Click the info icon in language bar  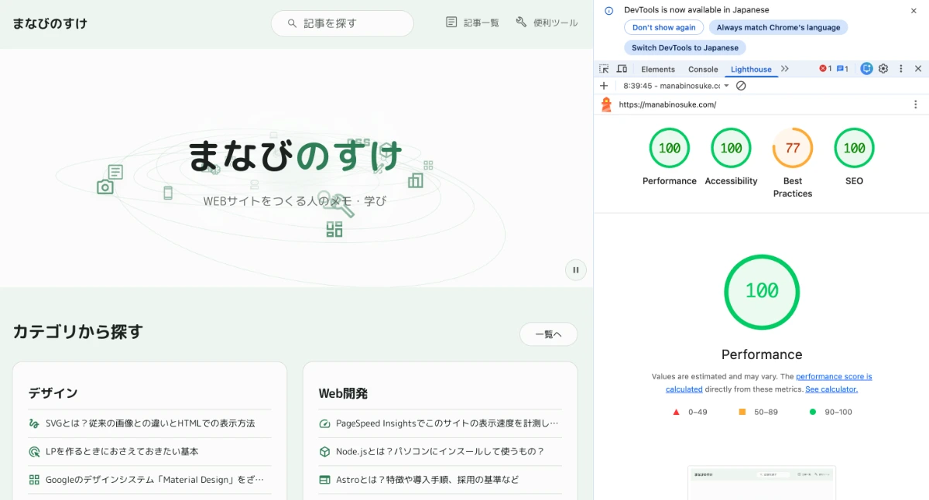tap(608, 11)
